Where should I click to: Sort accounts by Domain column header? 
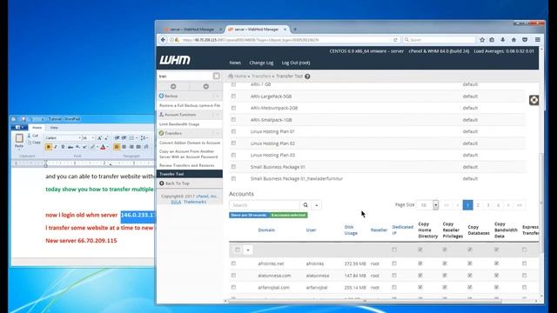(x=266, y=230)
